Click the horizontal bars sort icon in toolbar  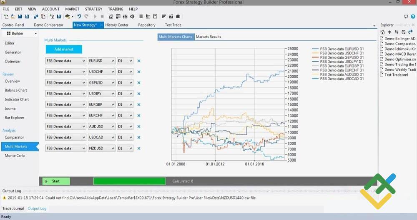[164, 17]
